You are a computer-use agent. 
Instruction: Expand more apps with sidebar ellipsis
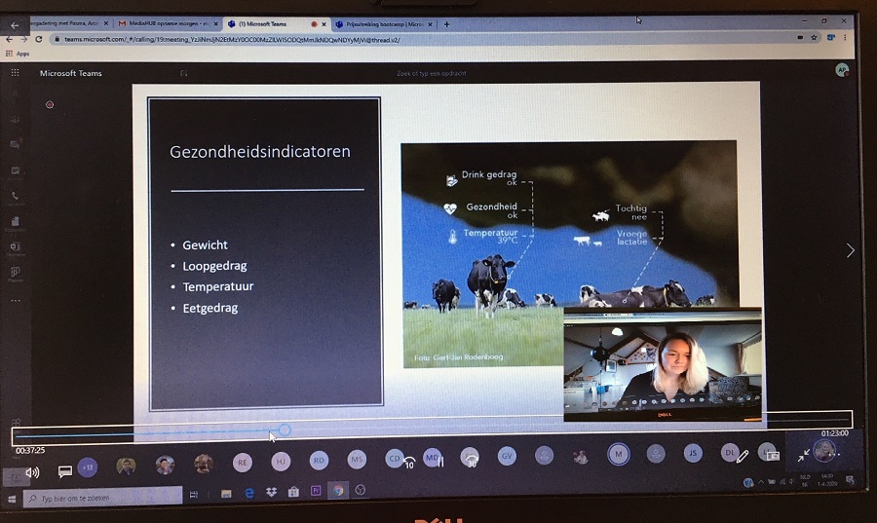(15, 300)
